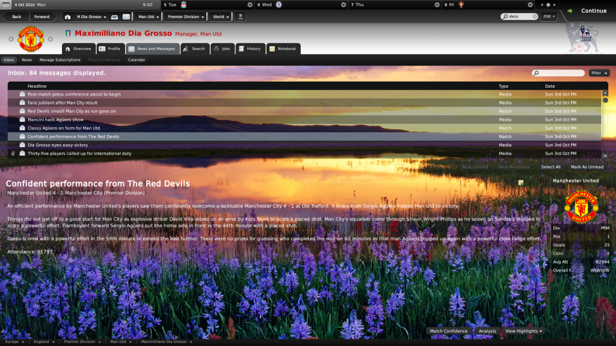This screenshot has height=346, width=616.
Task: Click envelope icon of Mancini hails Agüero show
Action: 22,120
